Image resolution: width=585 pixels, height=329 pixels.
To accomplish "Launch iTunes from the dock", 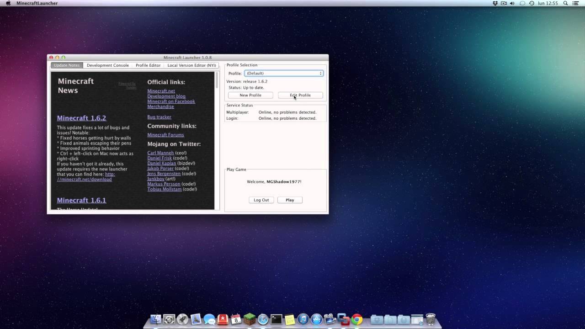I will tap(303, 319).
